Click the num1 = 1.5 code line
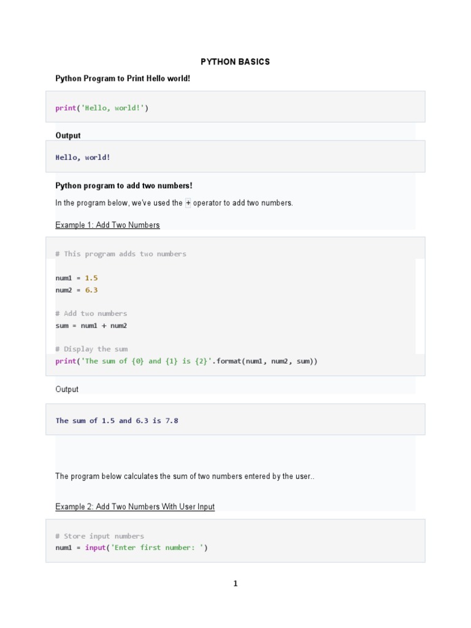The width and height of the screenshot is (471, 628). [x=77, y=278]
